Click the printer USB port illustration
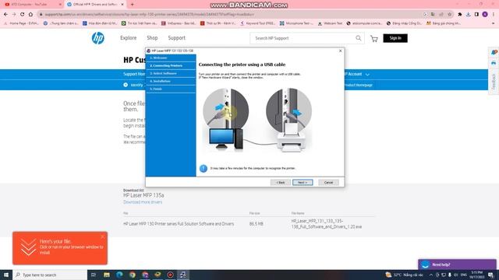This screenshot has height=280, width=499. pos(288,111)
